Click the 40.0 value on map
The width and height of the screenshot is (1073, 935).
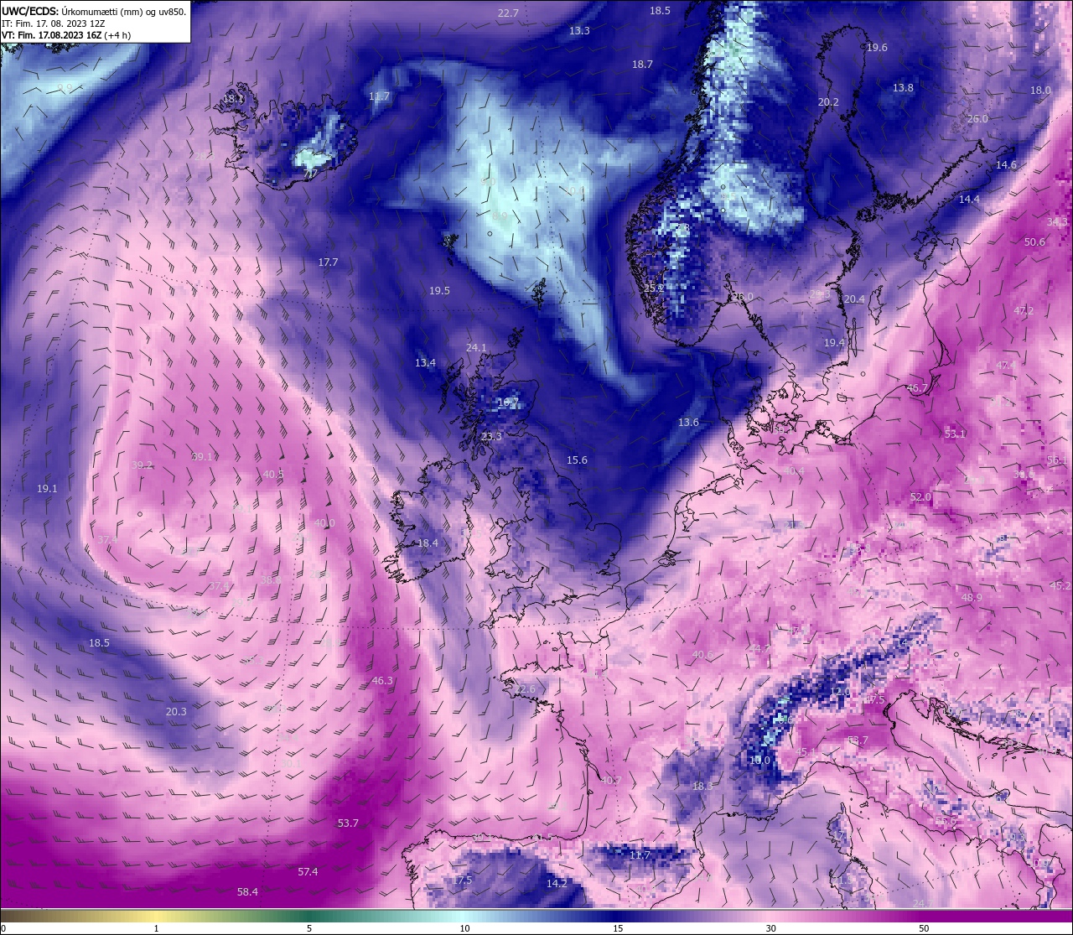324,523
